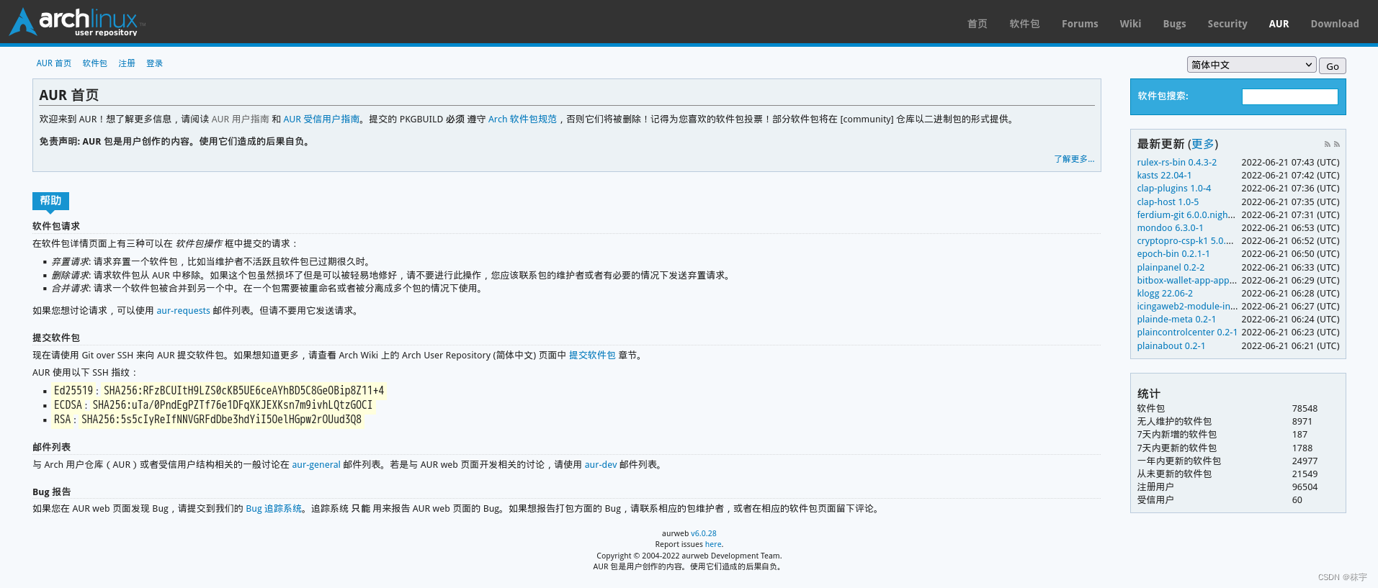The height and width of the screenshot is (588, 1378).
Task: Click the 'here' report issues link
Action: pyautogui.click(x=713, y=544)
